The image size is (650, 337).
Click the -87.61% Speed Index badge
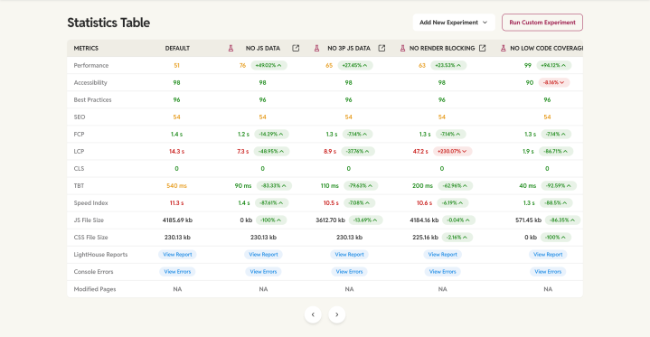[x=271, y=203]
